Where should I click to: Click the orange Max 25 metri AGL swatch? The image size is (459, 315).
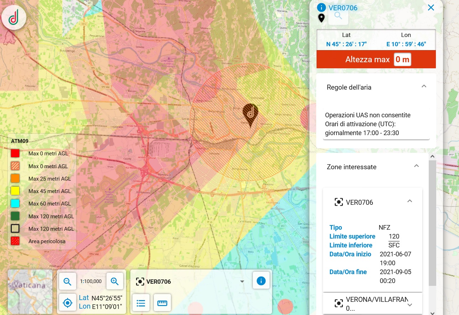15,178
